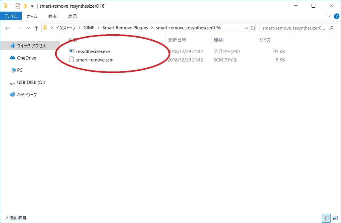The width and height of the screenshot is (341, 223).
Task: Click インストーラ in the address path
Action: click(66, 28)
